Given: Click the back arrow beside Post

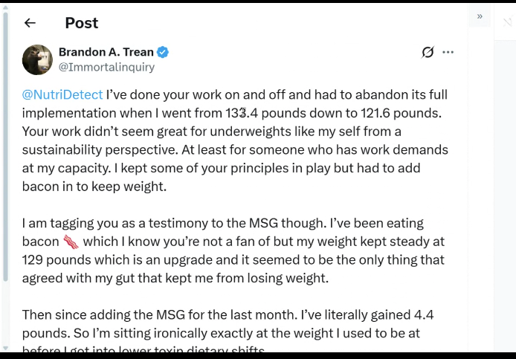Looking at the screenshot, I should [x=30, y=23].
